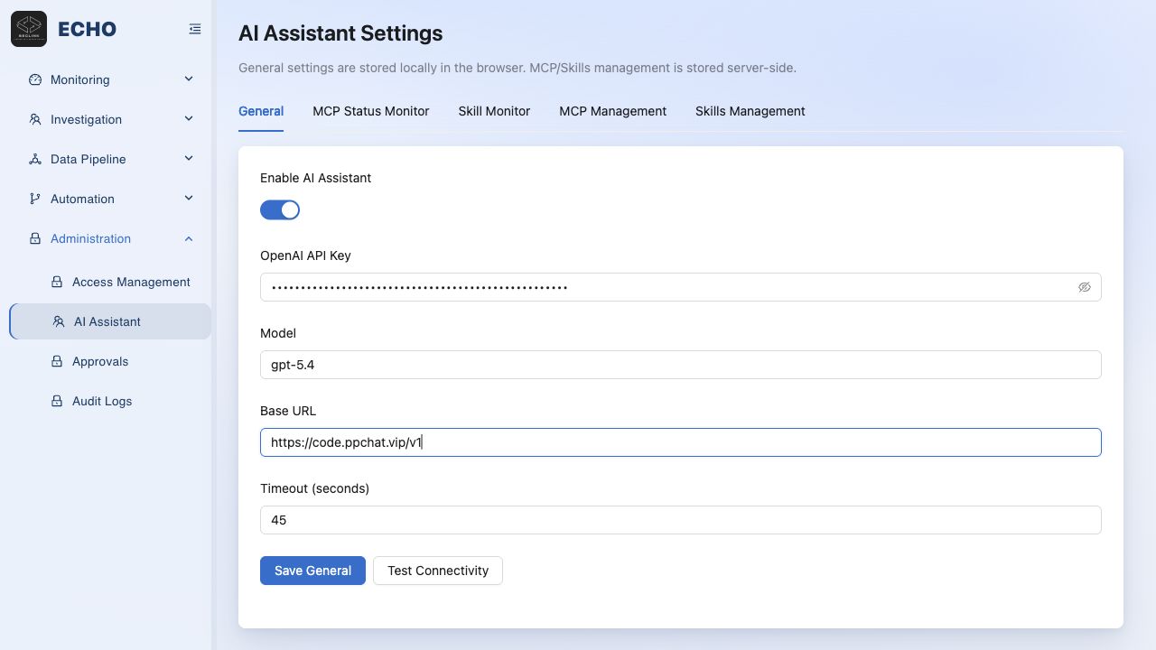The image size is (1156, 650).
Task: Click the Test Connectivity button
Action: (x=438, y=571)
